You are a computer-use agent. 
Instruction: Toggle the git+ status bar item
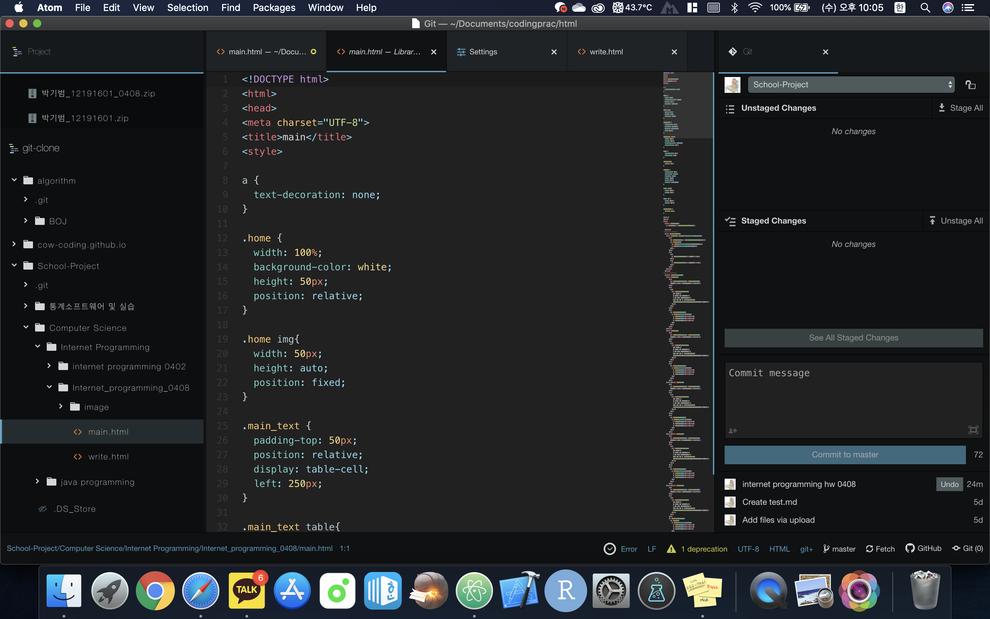click(x=806, y=549)
